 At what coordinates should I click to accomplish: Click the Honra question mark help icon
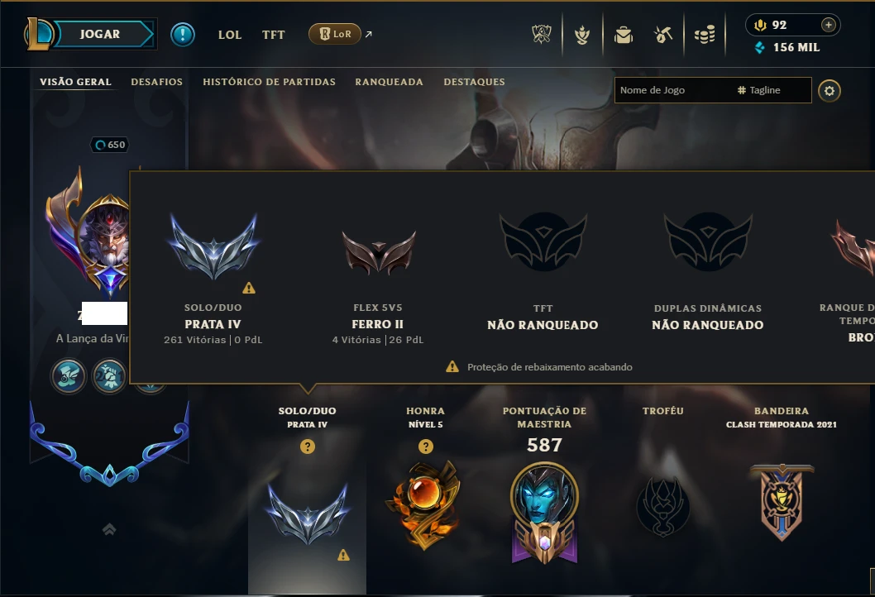click(426, 447)
